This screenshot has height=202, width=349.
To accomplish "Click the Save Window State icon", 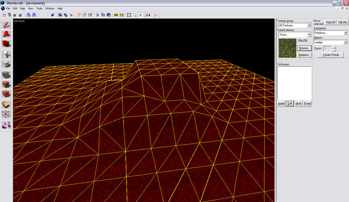I will 34,15.
